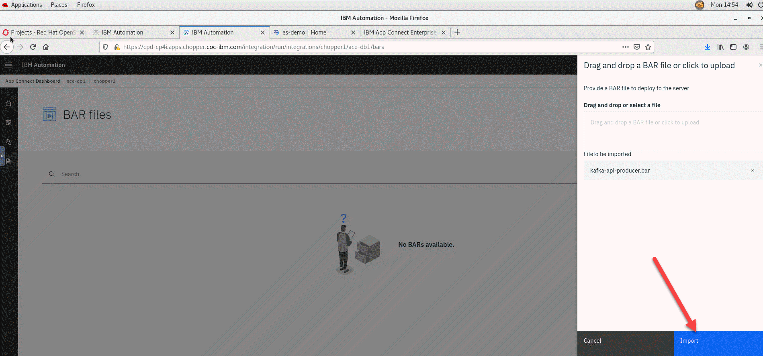
Task: Open the IBM Automation hamburger menu
Action: click(8, 65)
